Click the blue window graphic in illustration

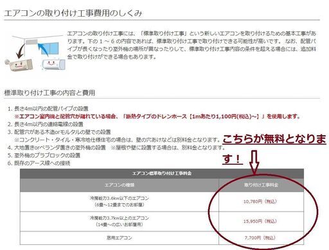pyautogui.click(x=51, y=49)
